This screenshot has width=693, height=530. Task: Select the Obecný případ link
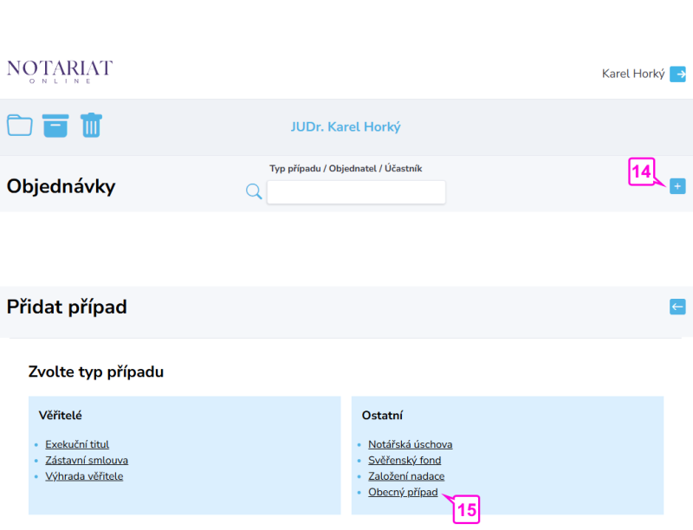pos(403,493)
